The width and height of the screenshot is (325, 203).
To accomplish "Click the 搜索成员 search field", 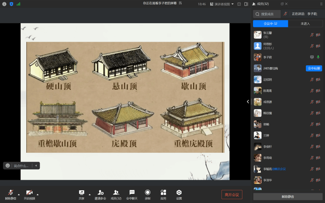I will (x=267, y=14).
